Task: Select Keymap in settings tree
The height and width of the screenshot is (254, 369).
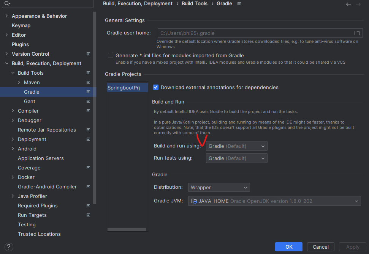Action: [21, 25]
